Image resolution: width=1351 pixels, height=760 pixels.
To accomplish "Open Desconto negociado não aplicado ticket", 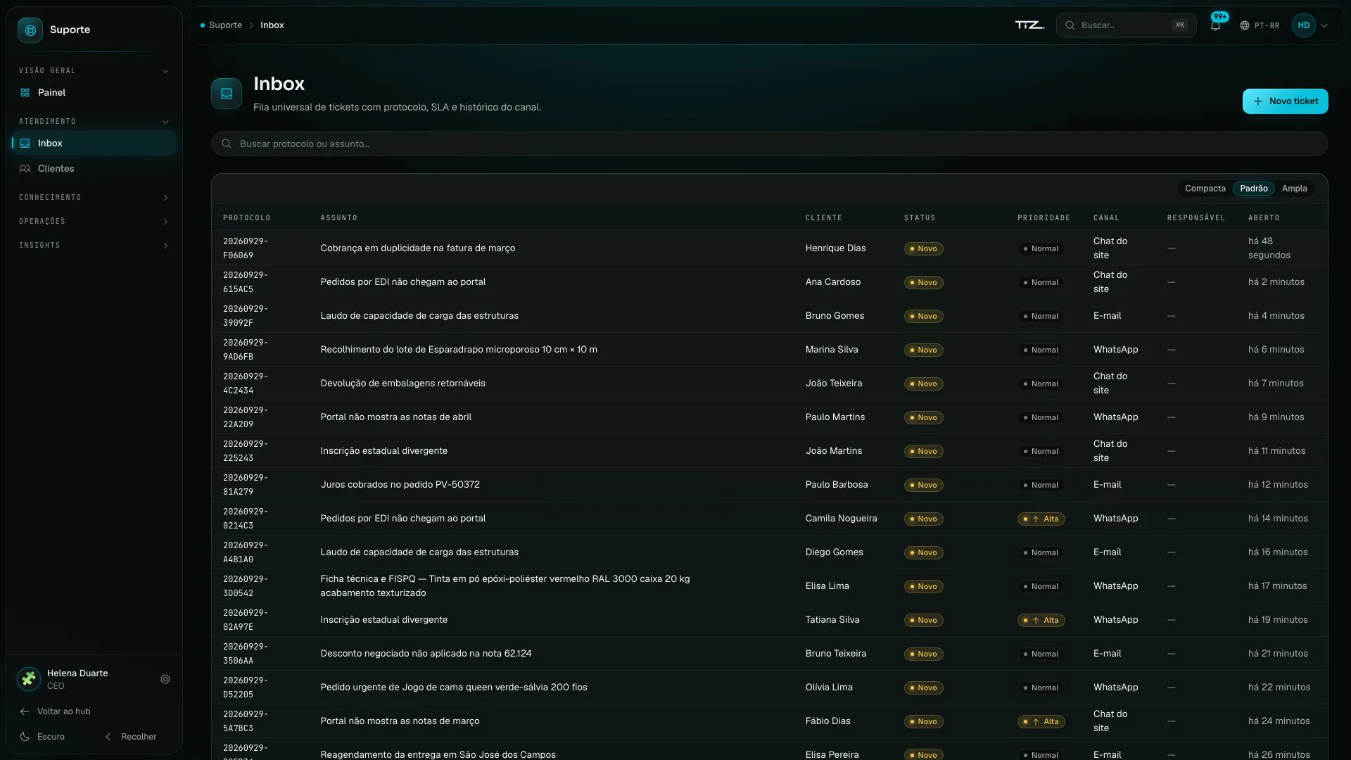I will point(426,654).
